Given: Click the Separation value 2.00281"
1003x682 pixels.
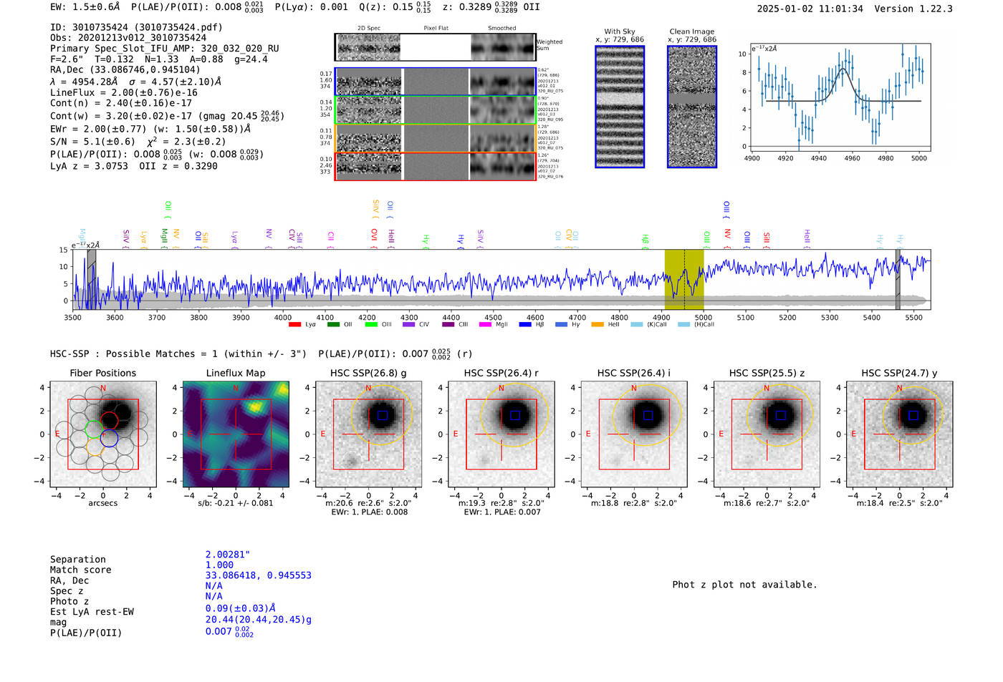Looking at the screenshot, I should coord(227,555).
